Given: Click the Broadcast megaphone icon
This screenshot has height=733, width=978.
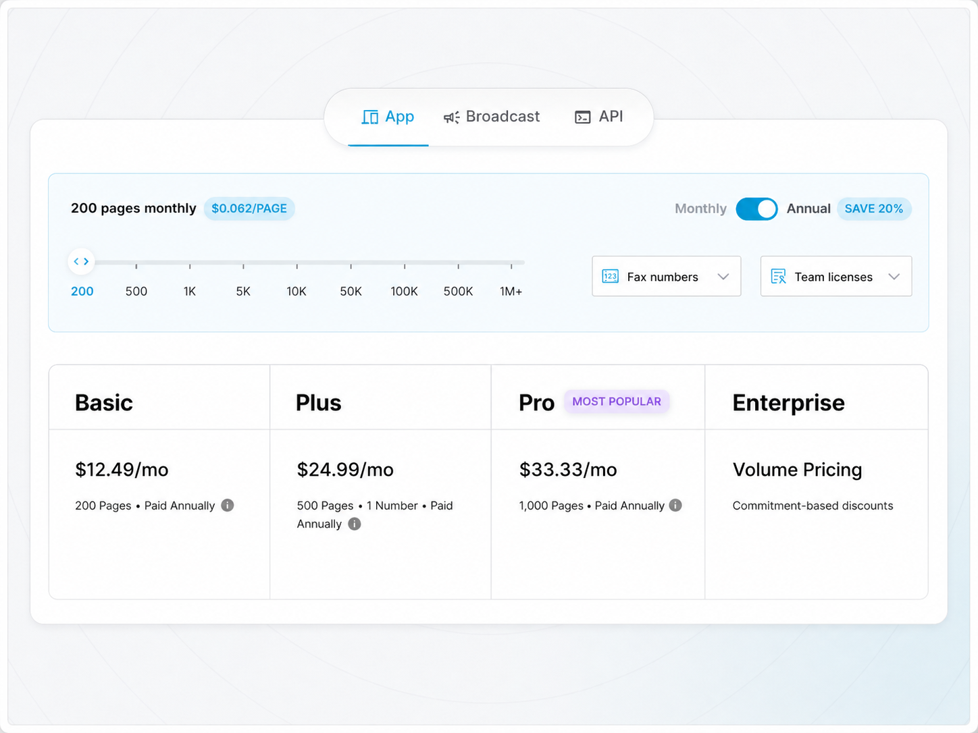Looking at the screenshot, I should (x=451, y=117).
